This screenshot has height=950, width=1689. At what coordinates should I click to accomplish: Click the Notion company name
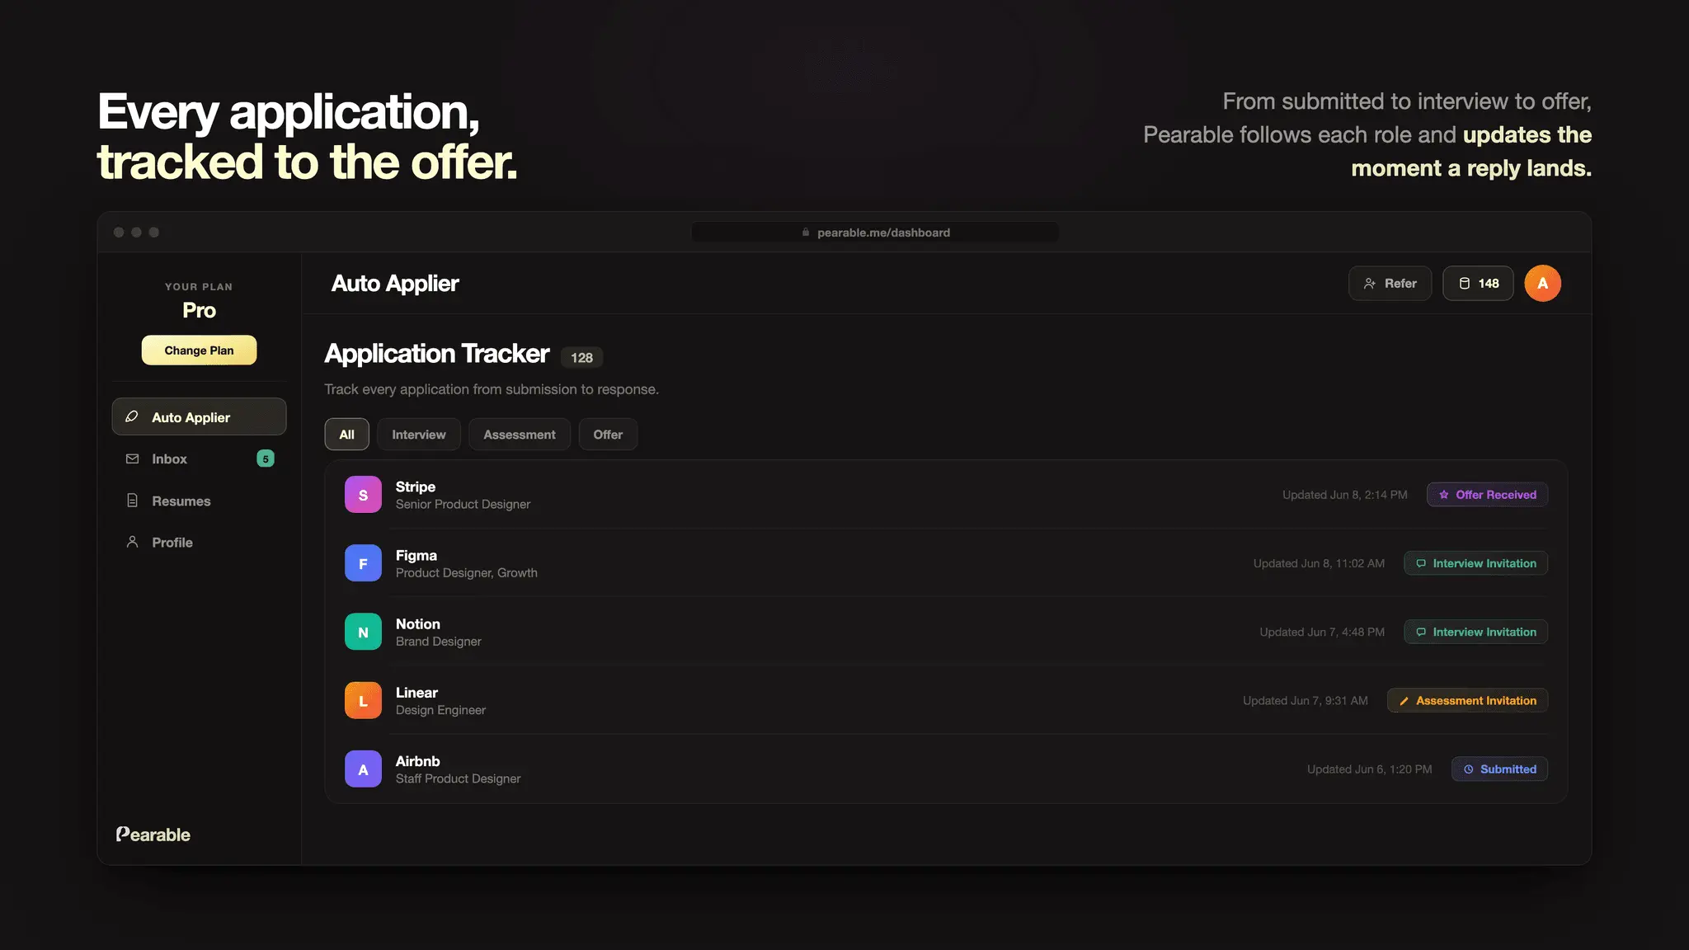[417, 623]
